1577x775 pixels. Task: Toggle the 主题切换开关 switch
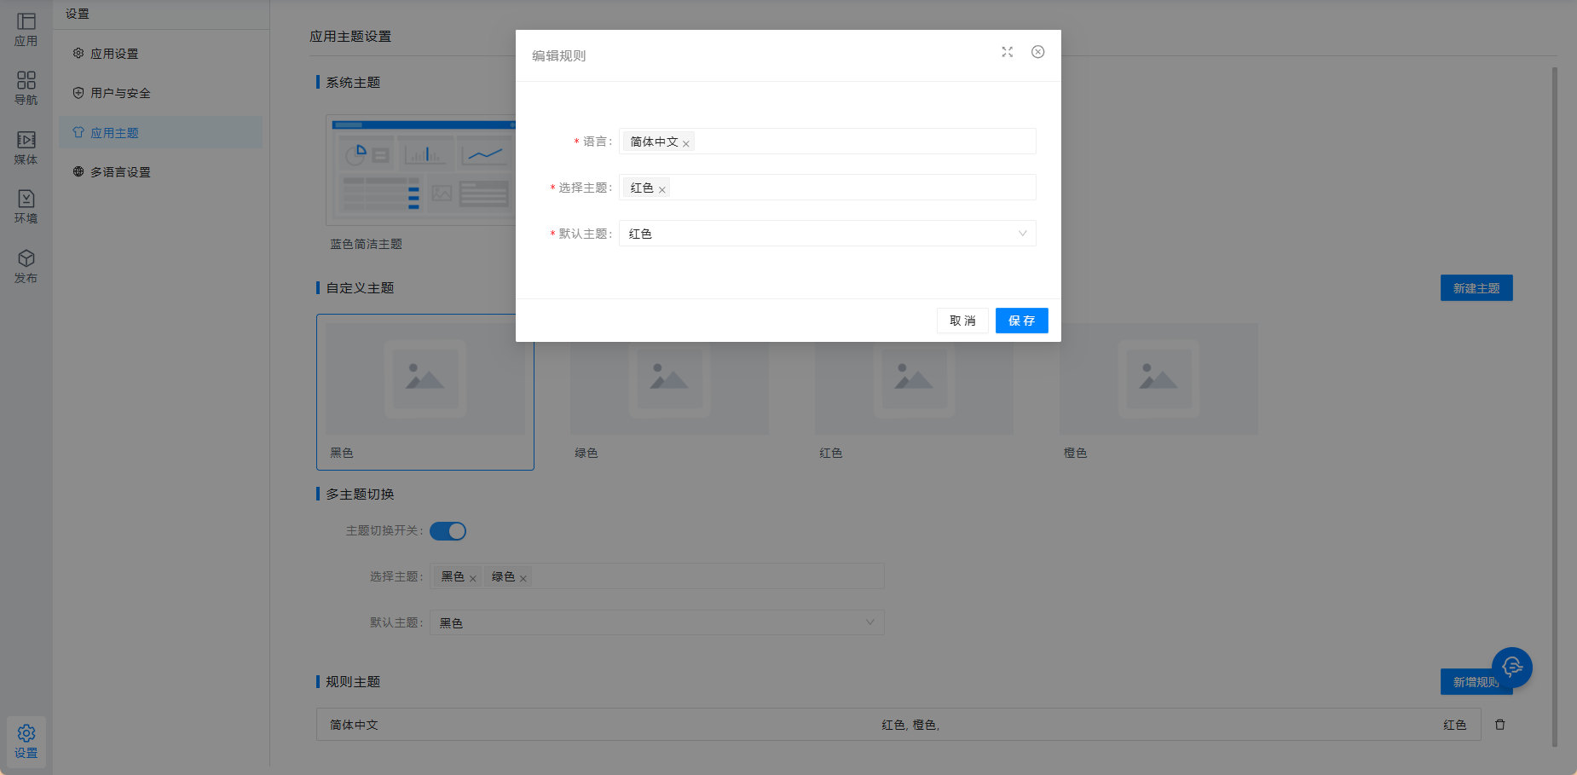click(x=448, y=531)
